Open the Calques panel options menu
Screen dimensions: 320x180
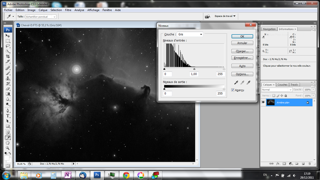[x=313, y=86]
